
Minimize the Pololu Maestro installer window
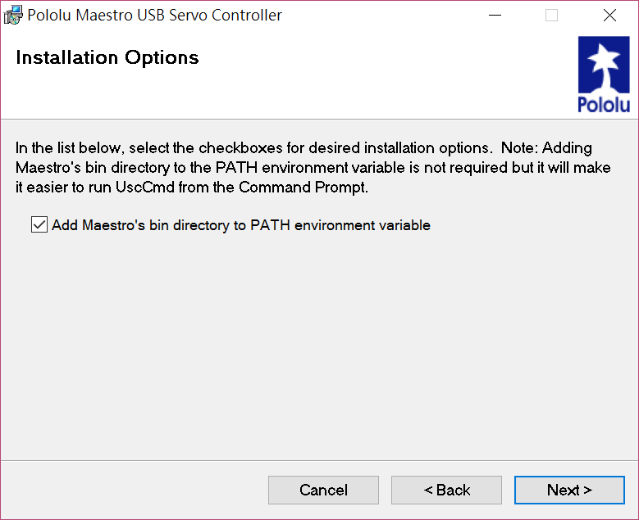[495, 16]
